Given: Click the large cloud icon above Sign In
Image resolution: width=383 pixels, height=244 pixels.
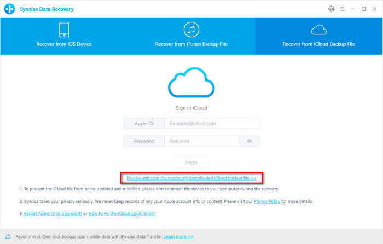Looking at the screenshot, I should [191, 82].
